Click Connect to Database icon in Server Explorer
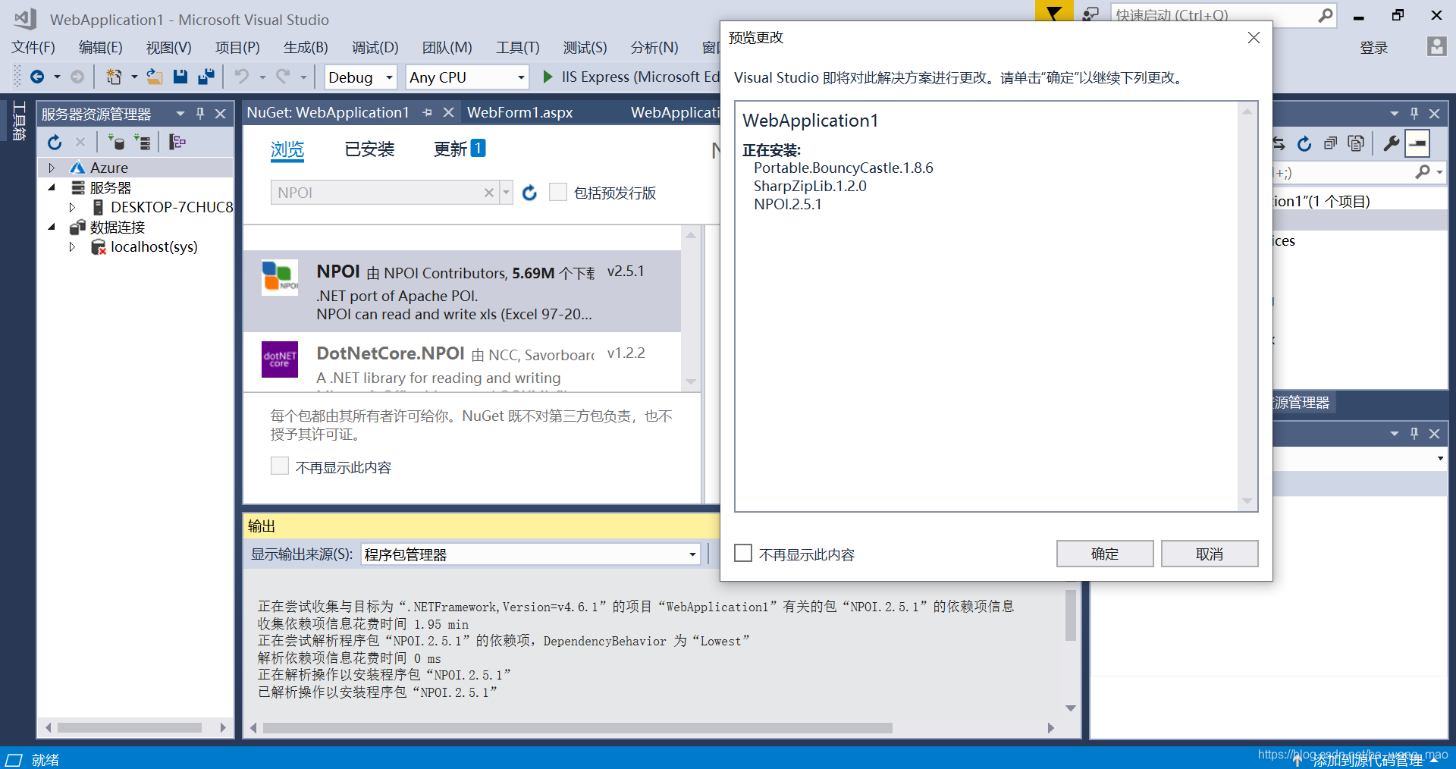Image resolution: width=1456 pixels, height=769 pixels. point(116,142)
